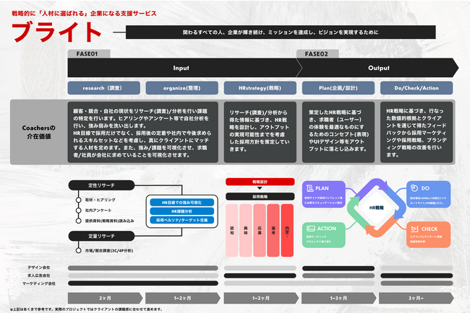Click the Coachersの介在価値 label
Screen dimensions: 470x313
[39, 132]
